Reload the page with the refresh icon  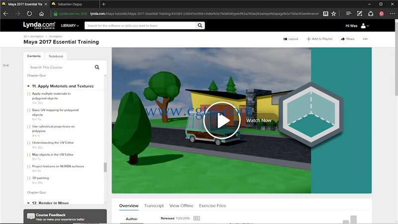[x=29, y=14]
